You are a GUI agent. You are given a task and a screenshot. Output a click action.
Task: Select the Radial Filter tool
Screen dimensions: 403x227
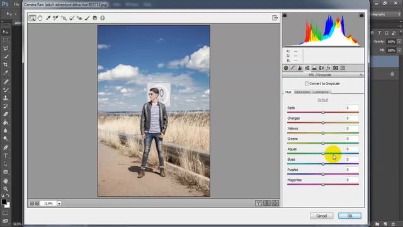point(103,18)
